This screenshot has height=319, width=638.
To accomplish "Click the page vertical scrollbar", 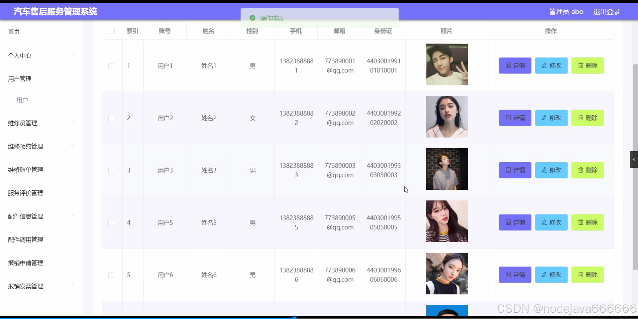I will pos(635,166).
